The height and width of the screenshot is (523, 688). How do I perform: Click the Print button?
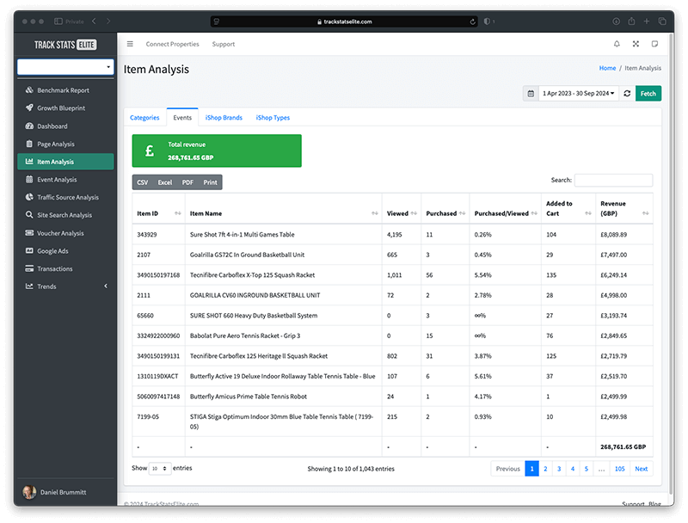pos(210,182)
